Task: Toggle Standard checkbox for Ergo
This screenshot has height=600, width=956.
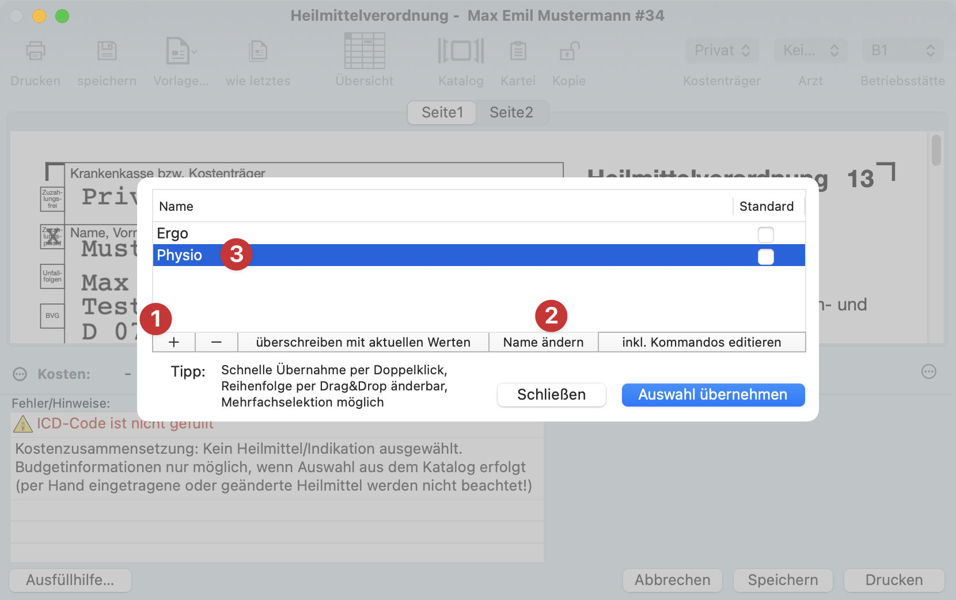Action: [x=766, y=234]
